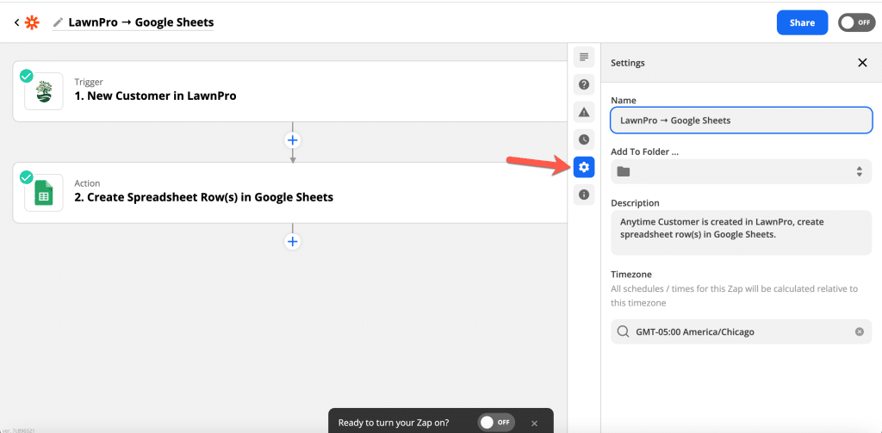Click the orange Zapier logo

pyautogui.click(x=32, y=22)
